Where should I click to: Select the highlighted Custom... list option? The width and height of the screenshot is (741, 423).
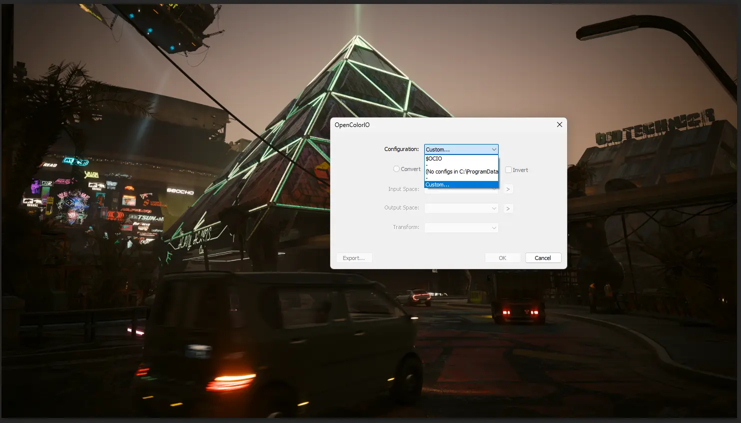coord(461,184)
